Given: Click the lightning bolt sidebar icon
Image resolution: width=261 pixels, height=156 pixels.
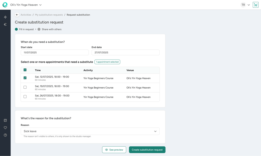Looking at the screenshot, I should [x=5, y=17].
